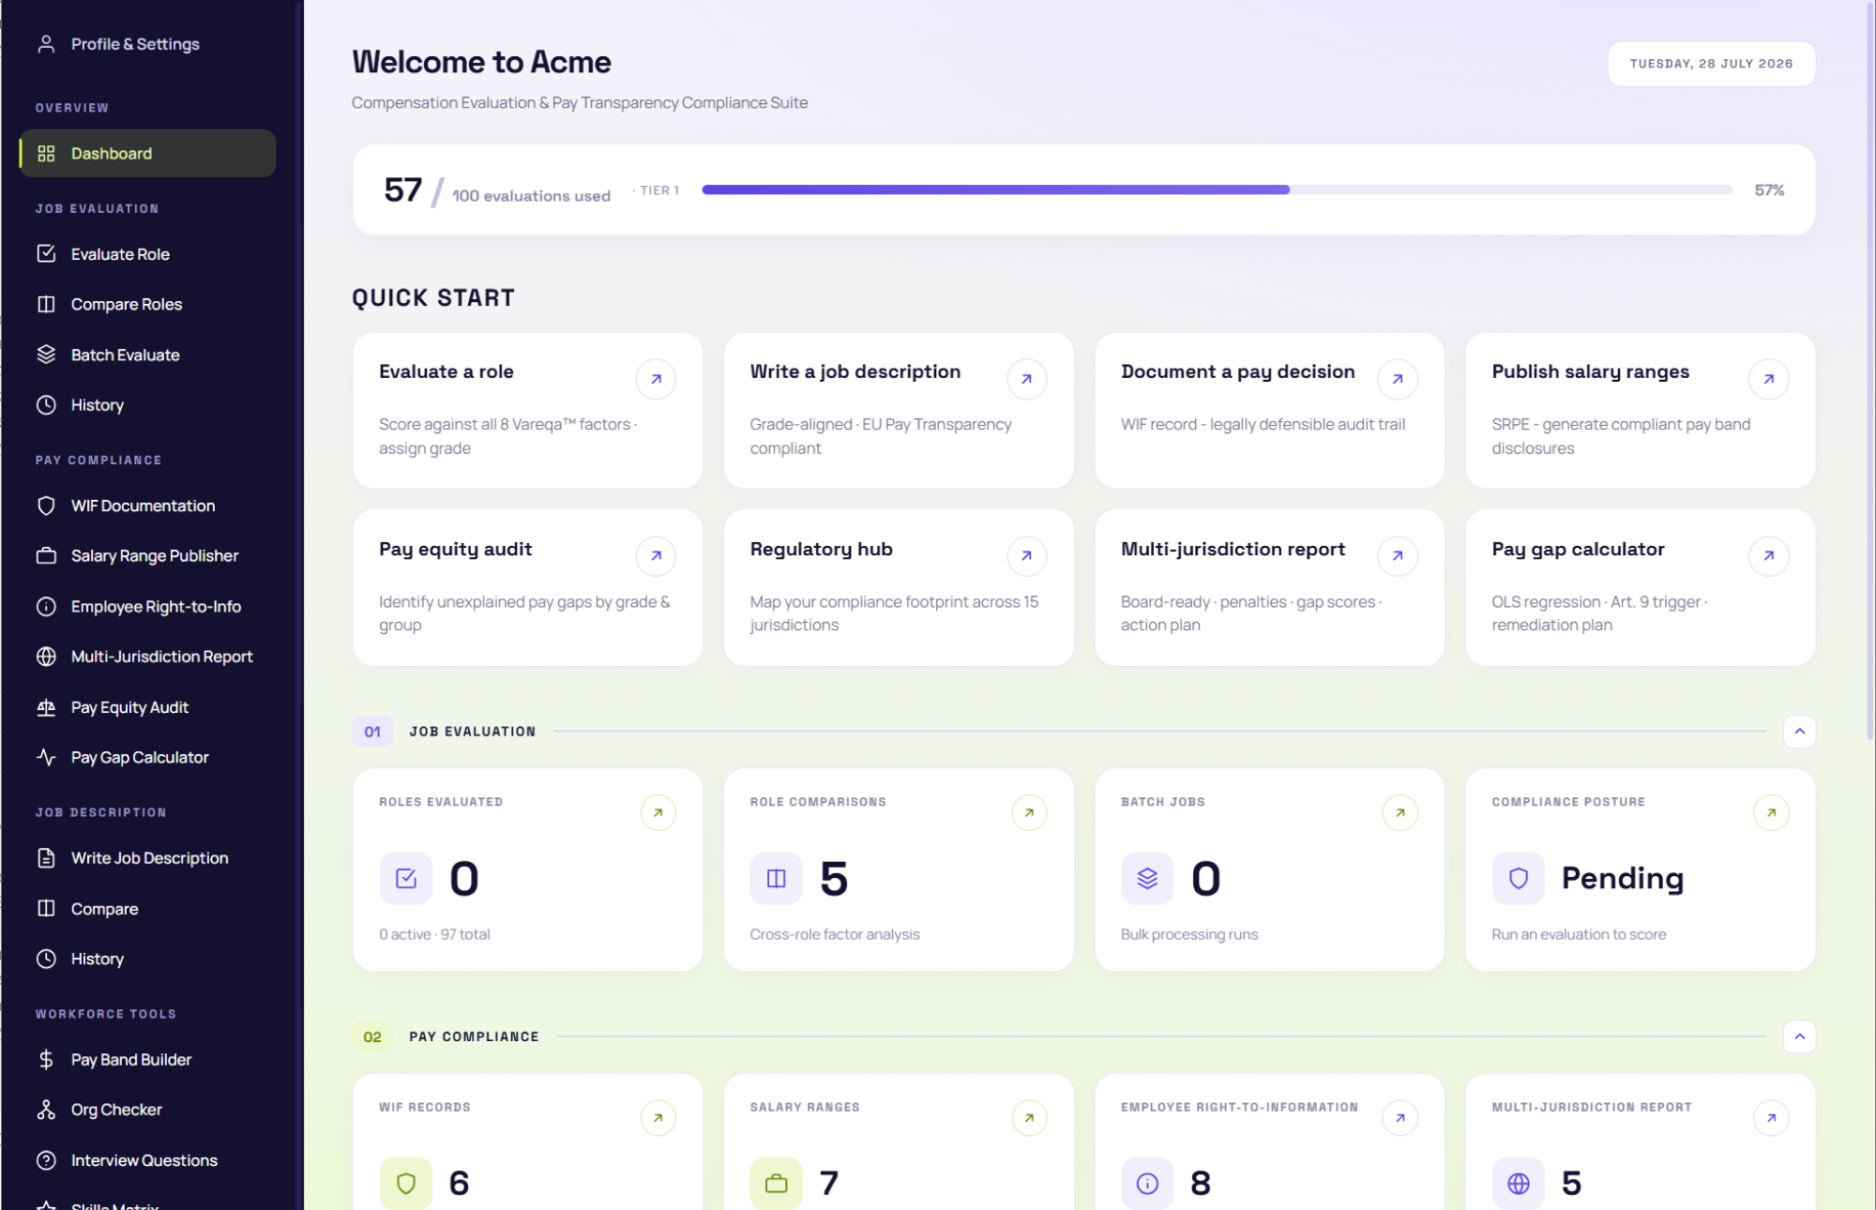
Task: Click the Pay Band Builder dollar icon
Action: point(46,1060)
